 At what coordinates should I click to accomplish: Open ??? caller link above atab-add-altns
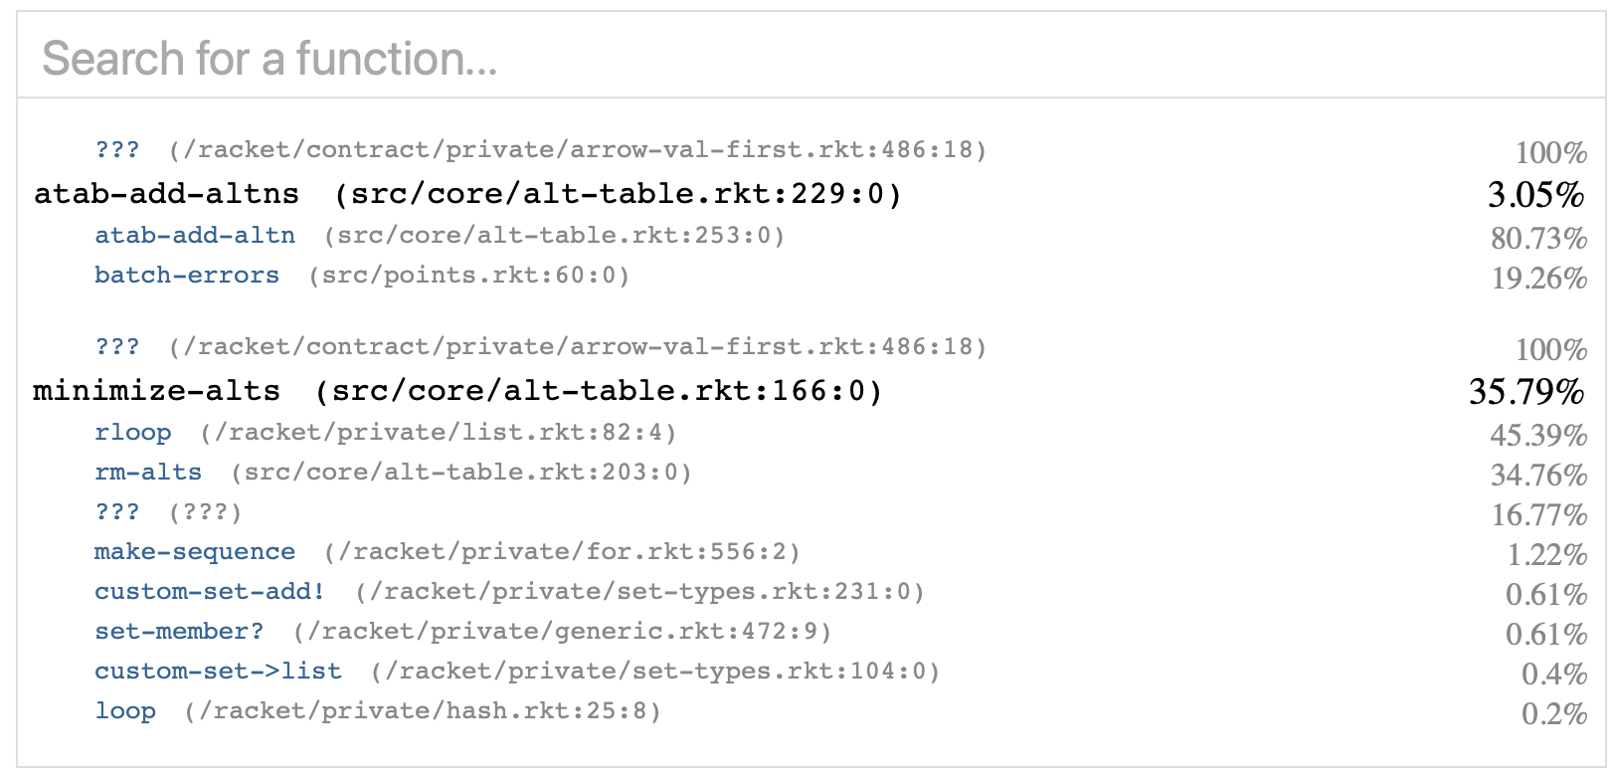[x=117, y=150]
